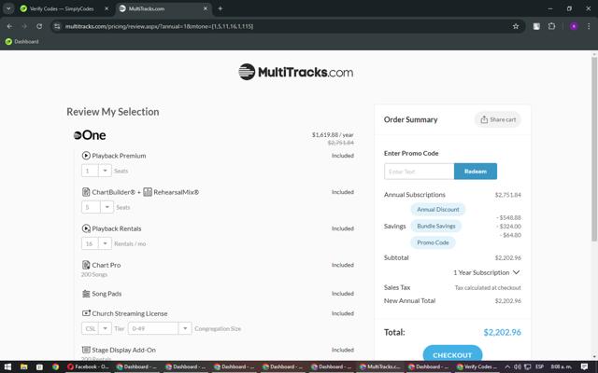Click the Song Pads icon

coord(86,294)
